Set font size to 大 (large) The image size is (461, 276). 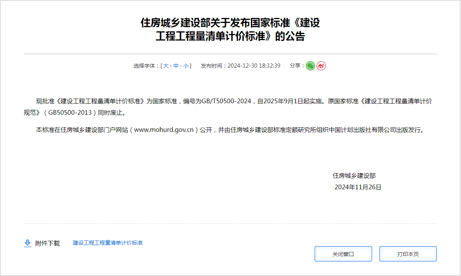[x=166, y=66]
